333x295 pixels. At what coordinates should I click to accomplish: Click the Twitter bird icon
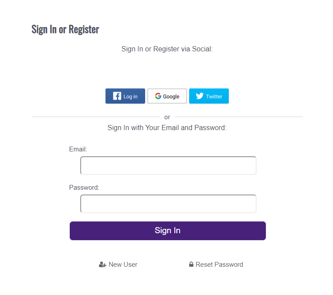200,96
